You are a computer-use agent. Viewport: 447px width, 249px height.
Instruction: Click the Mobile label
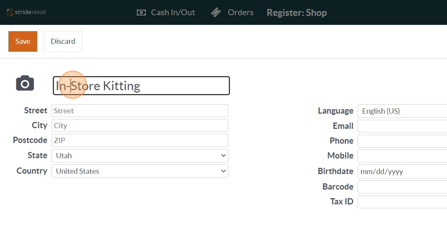click(x=340, y=156)
